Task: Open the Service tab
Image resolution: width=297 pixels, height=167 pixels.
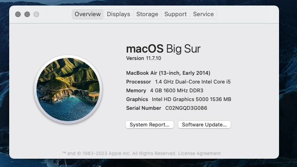Action: click(x=203, y=14)
